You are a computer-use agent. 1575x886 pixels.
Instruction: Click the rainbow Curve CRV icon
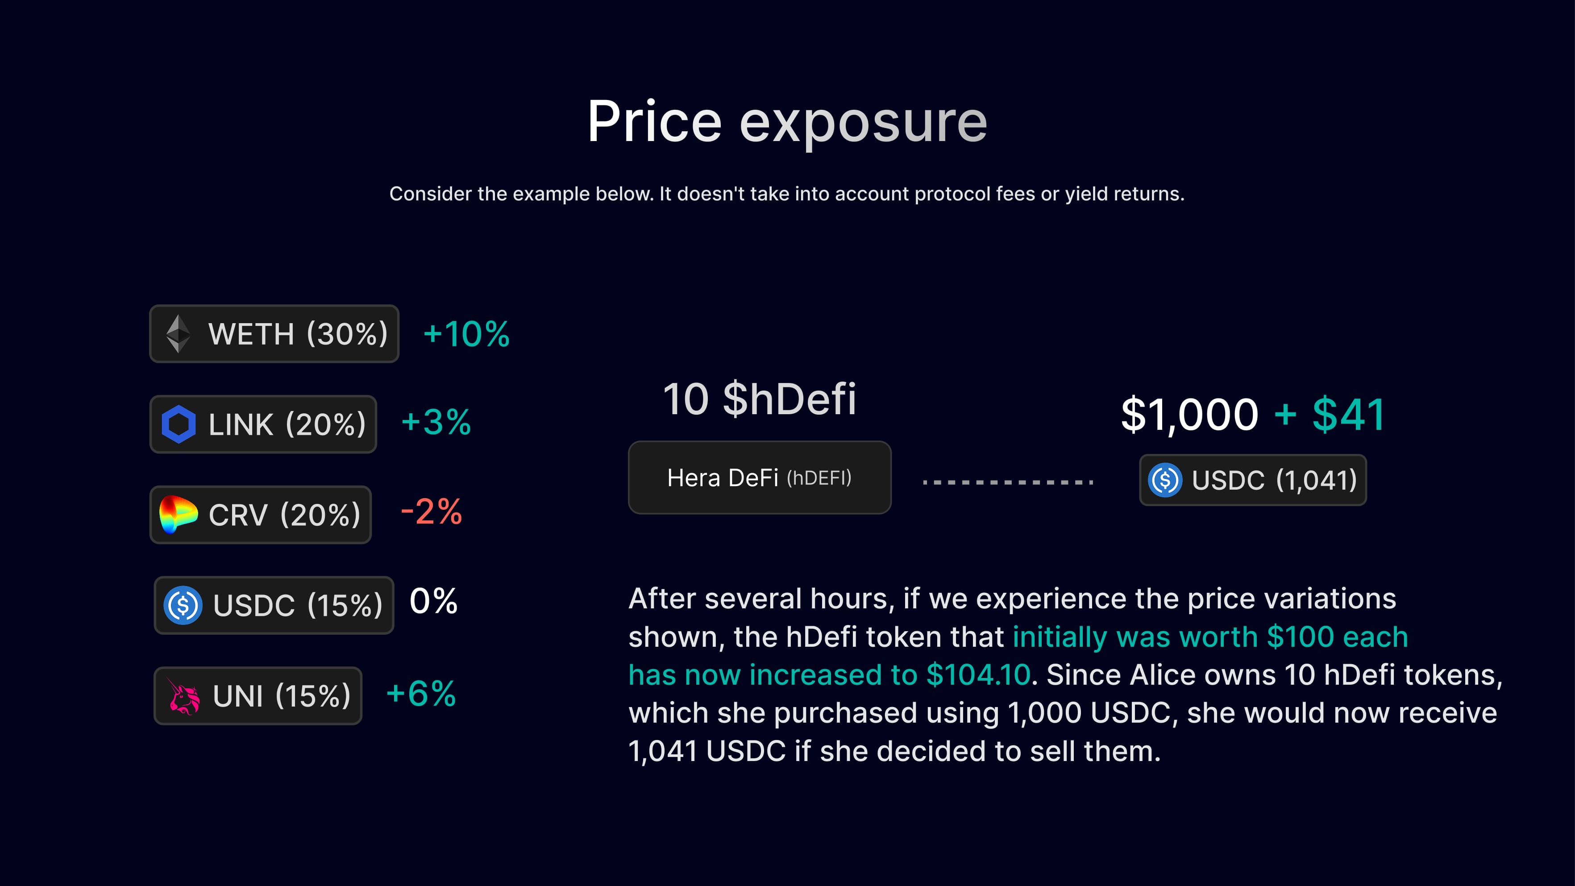[178, 514]
